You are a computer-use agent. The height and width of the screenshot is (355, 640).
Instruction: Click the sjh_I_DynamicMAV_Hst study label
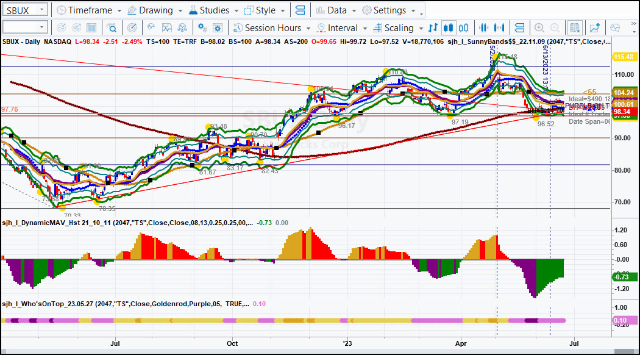click(127, 223)
